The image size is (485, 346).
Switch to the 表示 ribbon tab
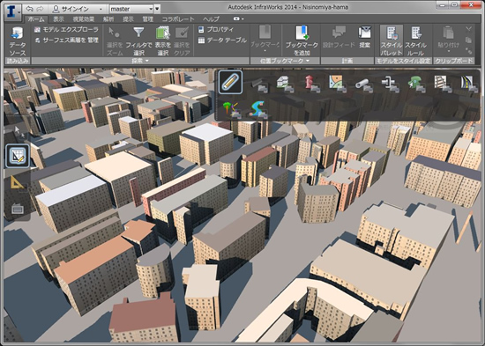[58, 19]
